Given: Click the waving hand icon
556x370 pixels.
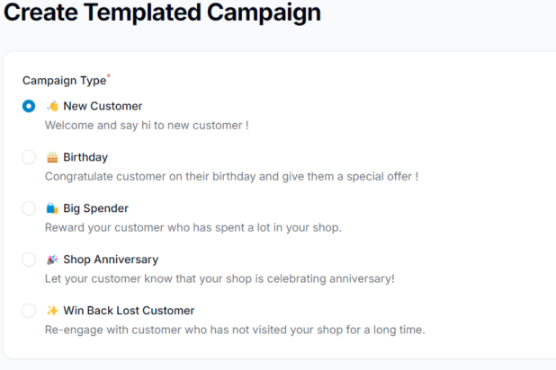Looking at the screenshot, I should click(52, 106).
